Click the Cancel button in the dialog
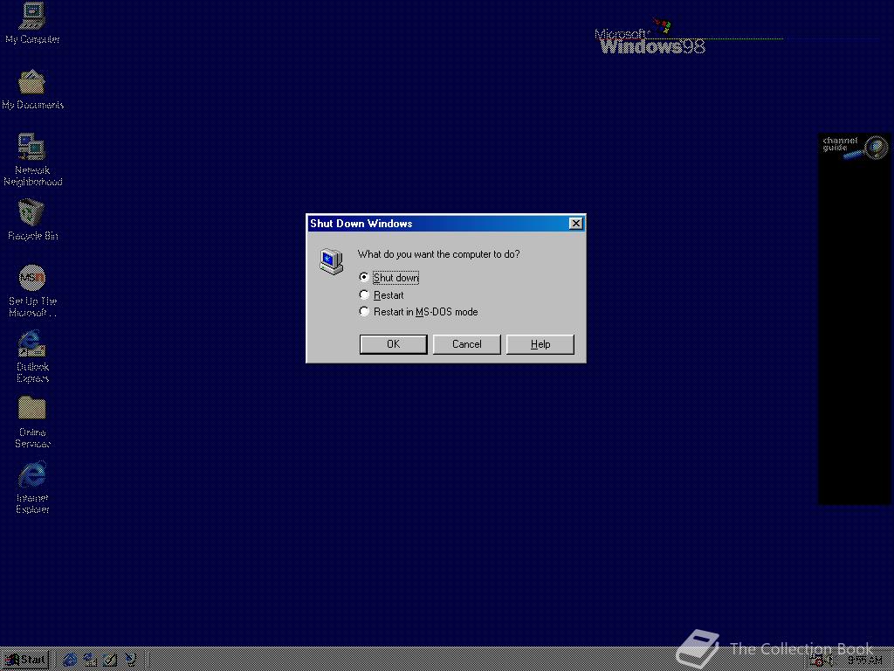The height and width of the screenshot is (671, 894). (467, 344)
